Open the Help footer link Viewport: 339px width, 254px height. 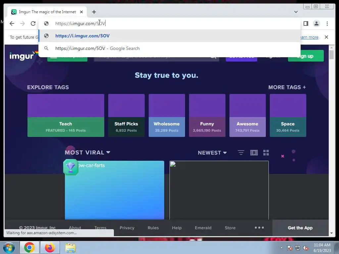[177, 228]
